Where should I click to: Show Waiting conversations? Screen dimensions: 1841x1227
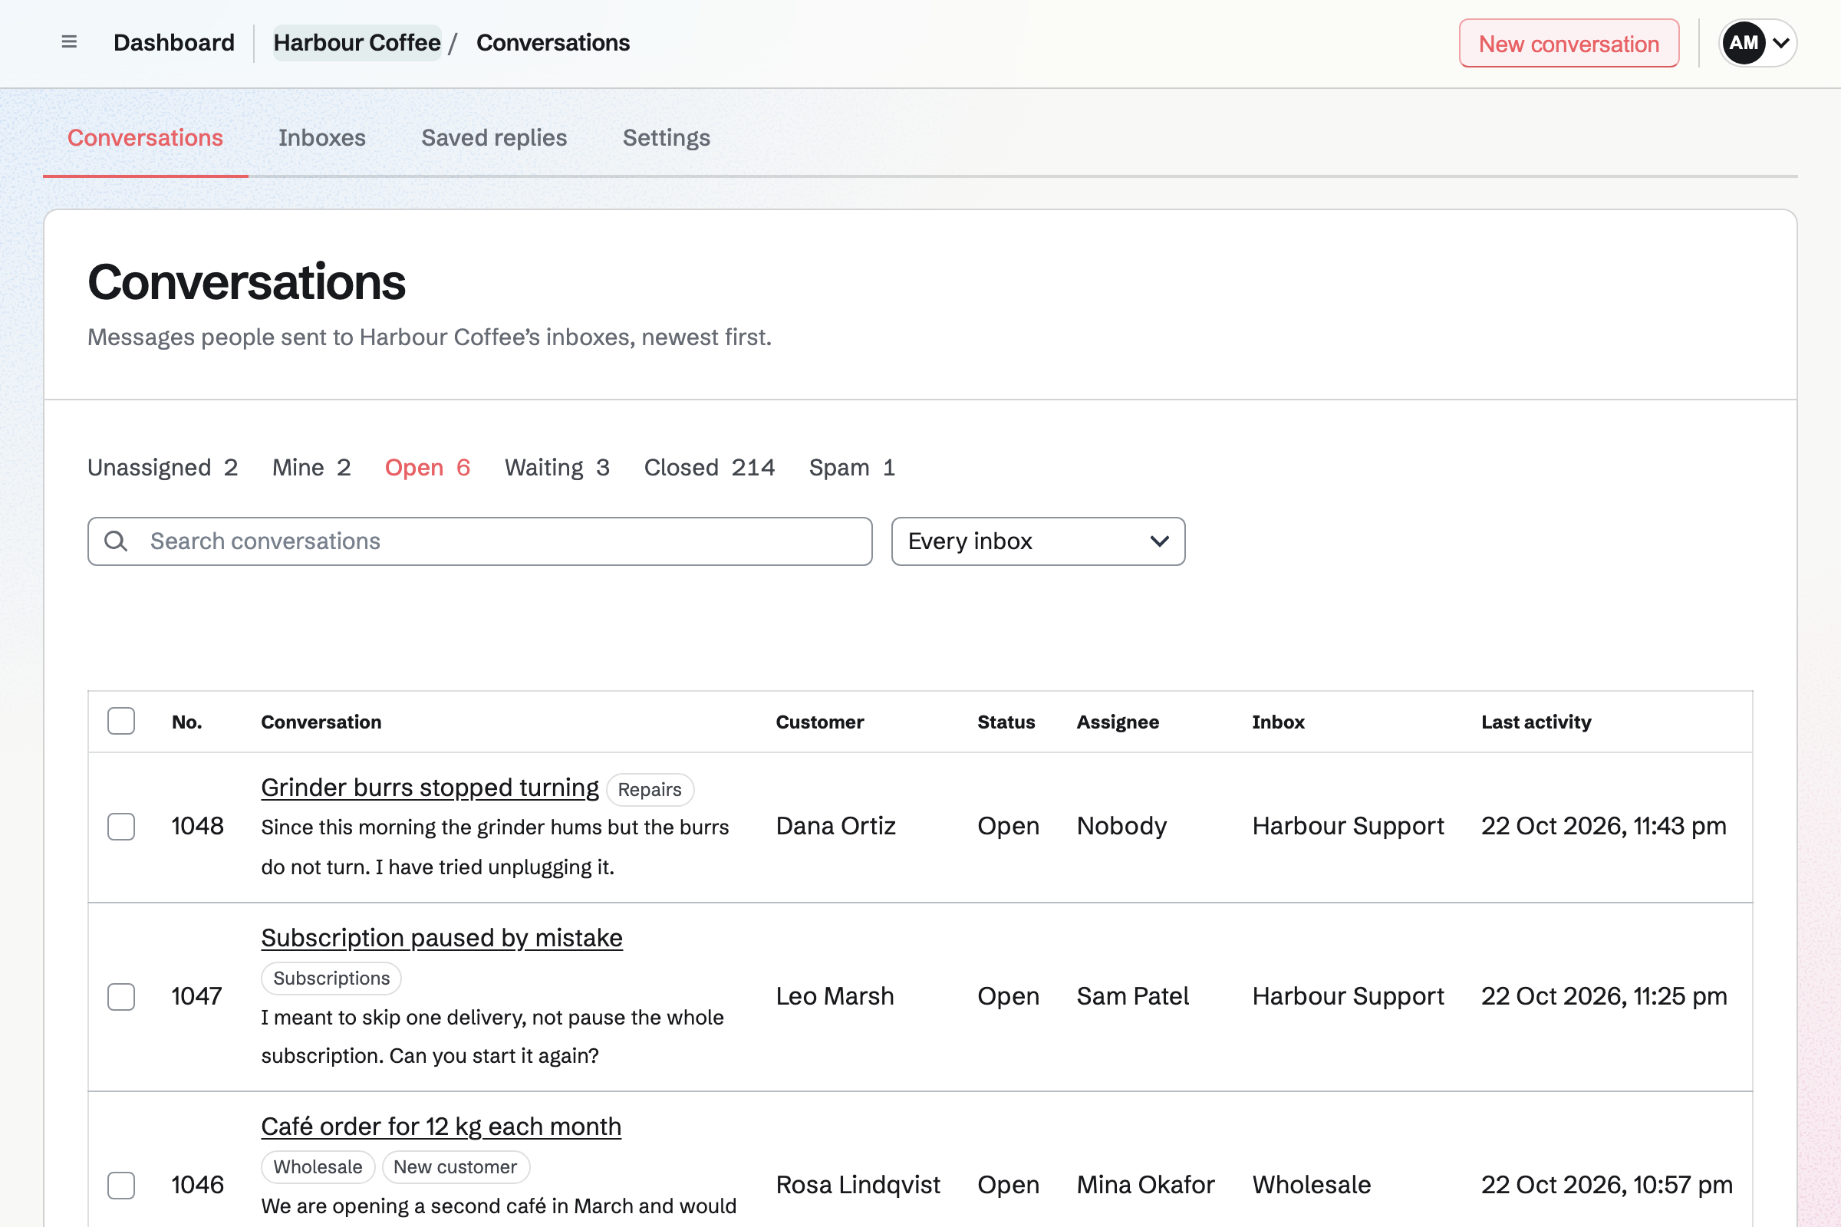click(558, 467)
